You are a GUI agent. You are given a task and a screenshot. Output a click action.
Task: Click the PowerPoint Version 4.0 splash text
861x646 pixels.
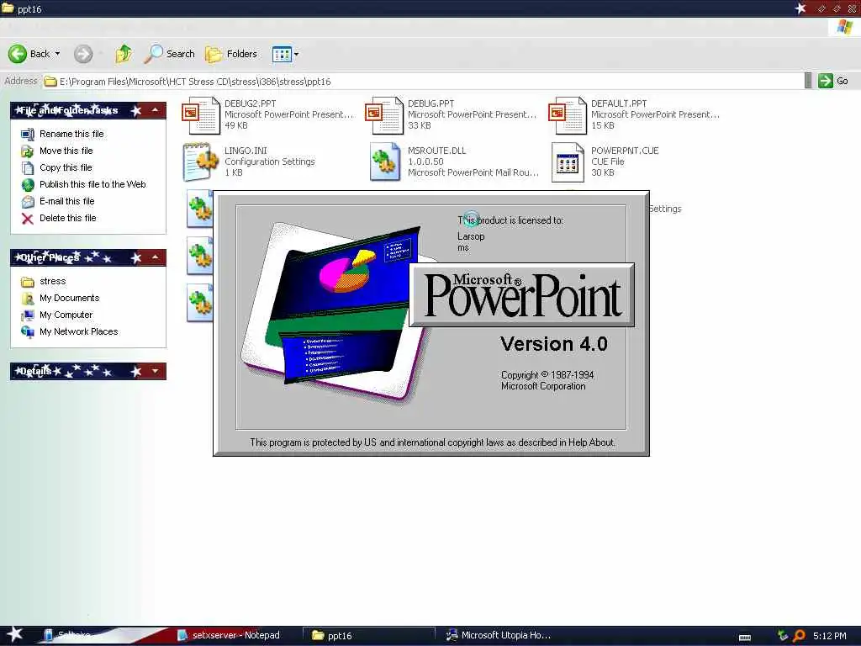click(x=553, y=344)
